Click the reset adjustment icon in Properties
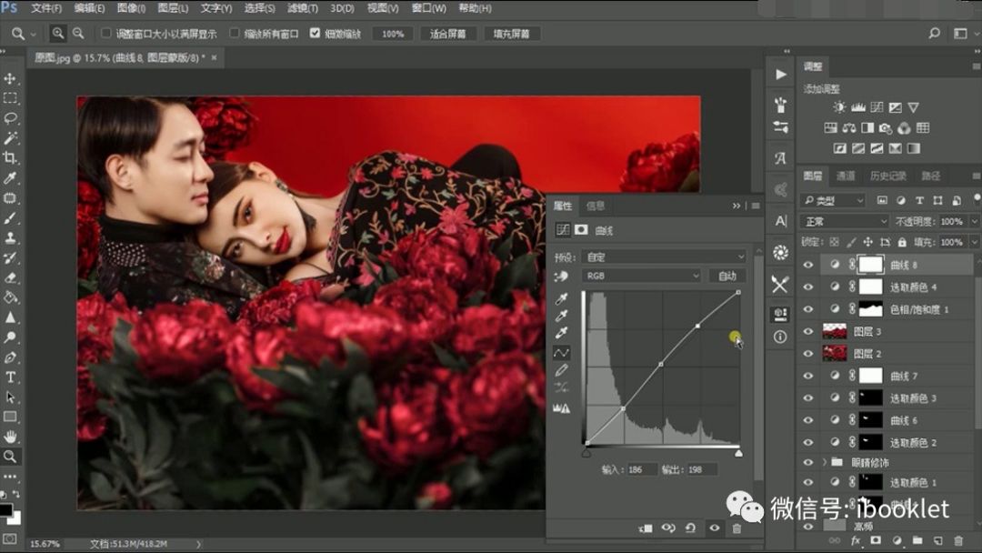The width and height of the screenshot is (982, 553). [690, 528]
